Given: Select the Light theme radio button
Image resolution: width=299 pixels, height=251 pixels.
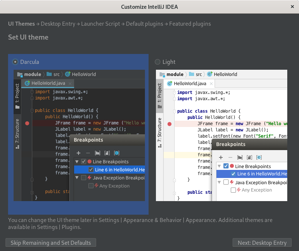Looking at the screenshot, I should pos(157,62).
